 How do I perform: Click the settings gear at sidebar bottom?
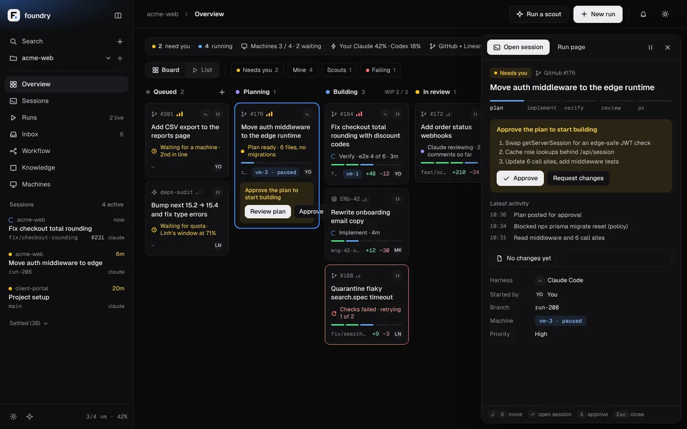click(13, 417)
